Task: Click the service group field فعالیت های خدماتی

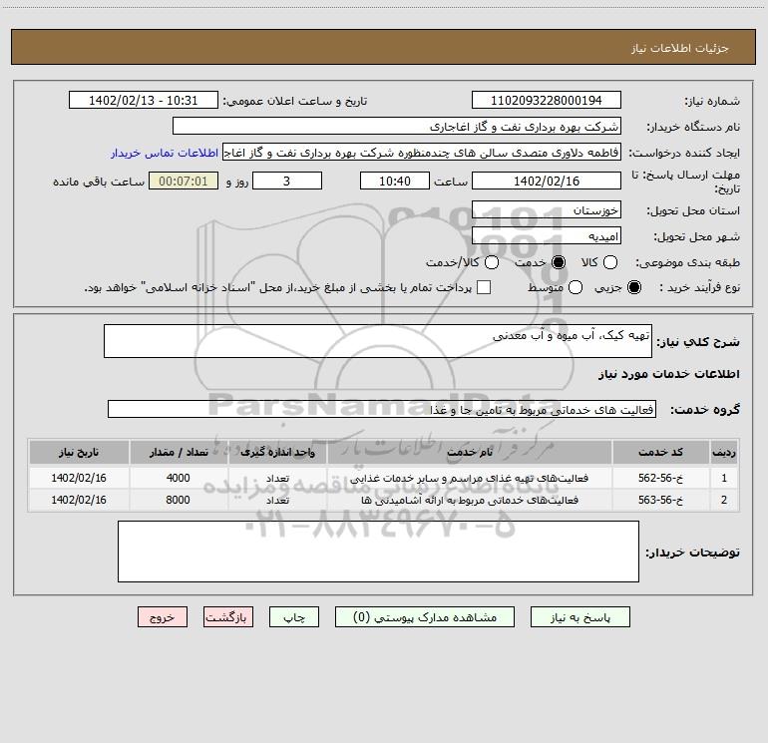Action: click(382, 409)
